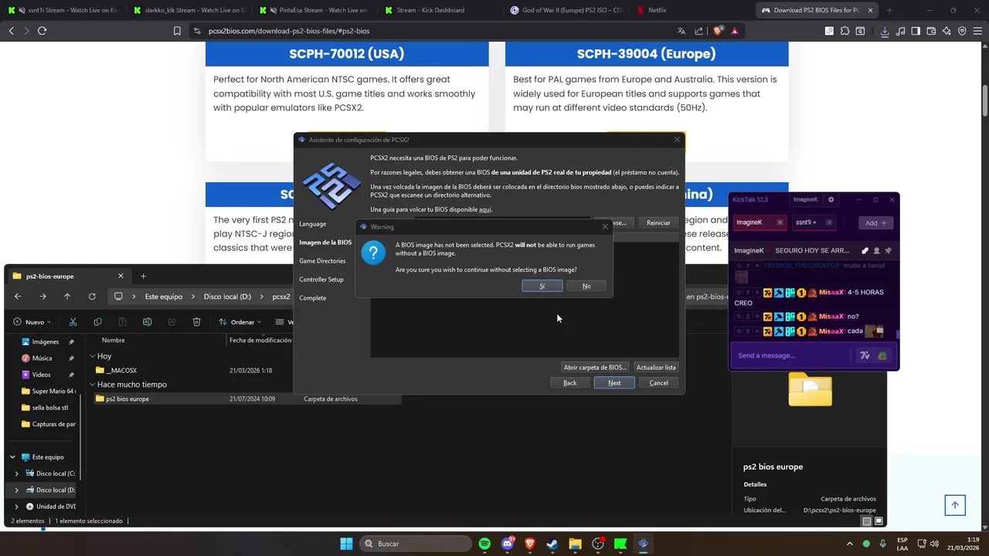
Task: Click the Reiniciar button in PCSX2 wizard
Action: 658,222
